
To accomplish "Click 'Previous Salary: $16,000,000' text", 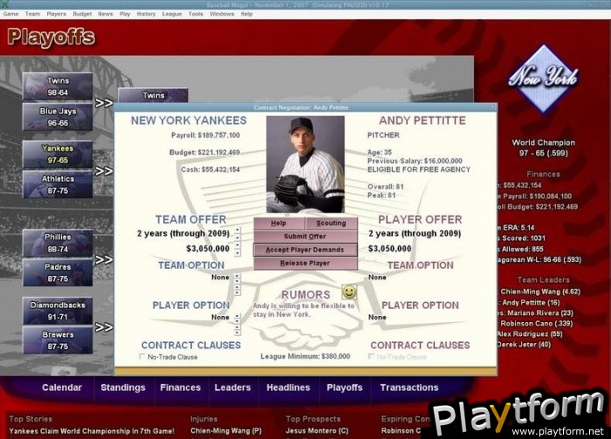I will (415, 161).
